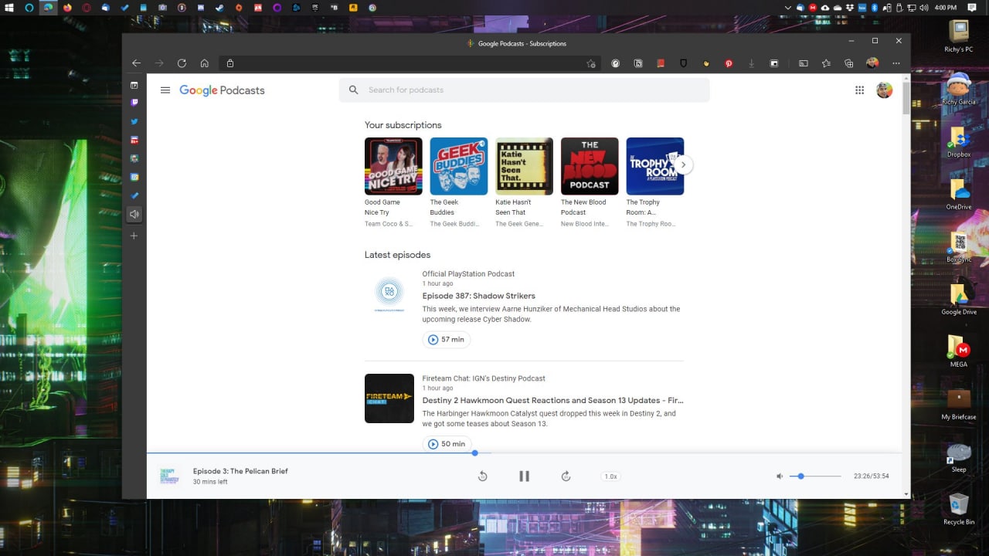
Task: Rewind playback ten seconds
Action: coord(482,476)
